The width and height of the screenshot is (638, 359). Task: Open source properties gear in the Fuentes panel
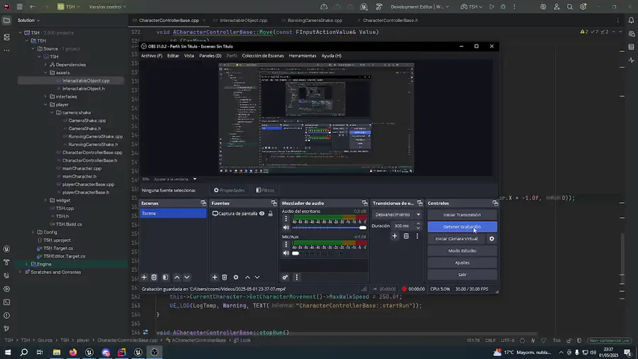(x=235, y=277)
